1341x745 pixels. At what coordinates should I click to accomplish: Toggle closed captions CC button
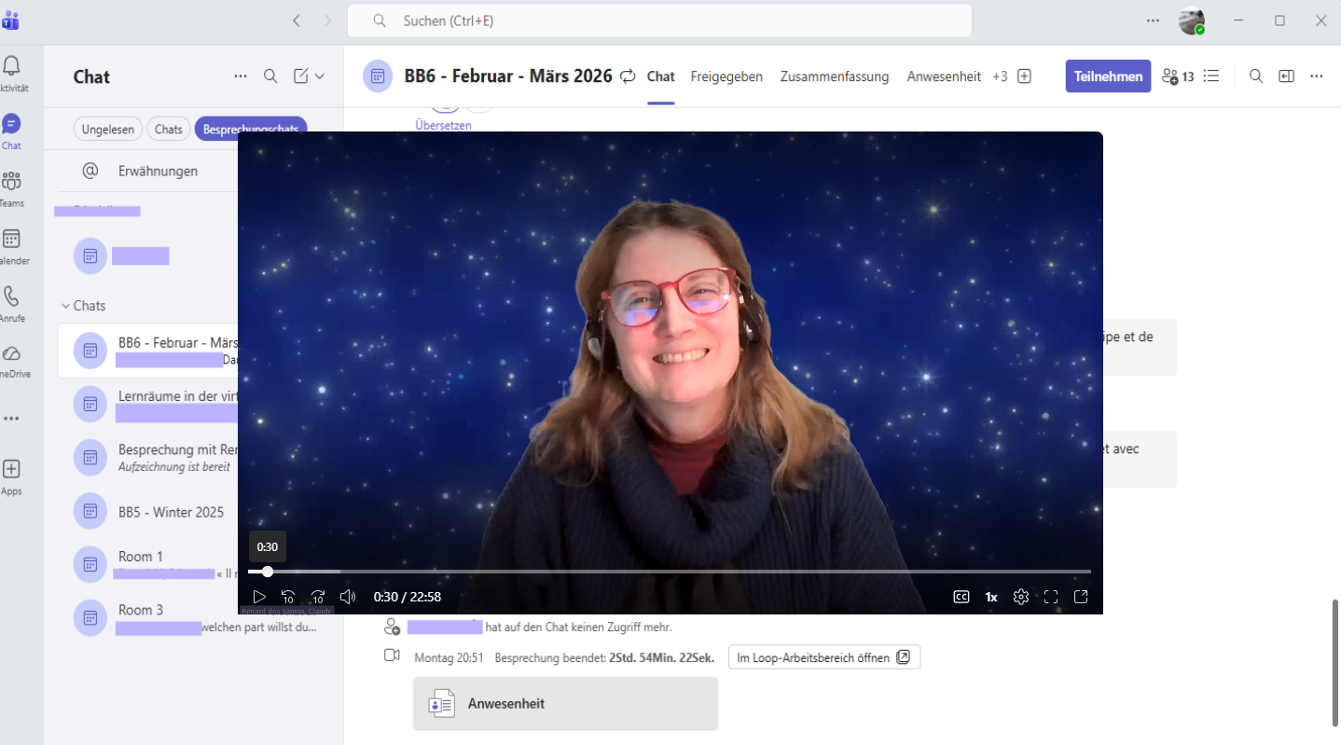tap(961, 597)
